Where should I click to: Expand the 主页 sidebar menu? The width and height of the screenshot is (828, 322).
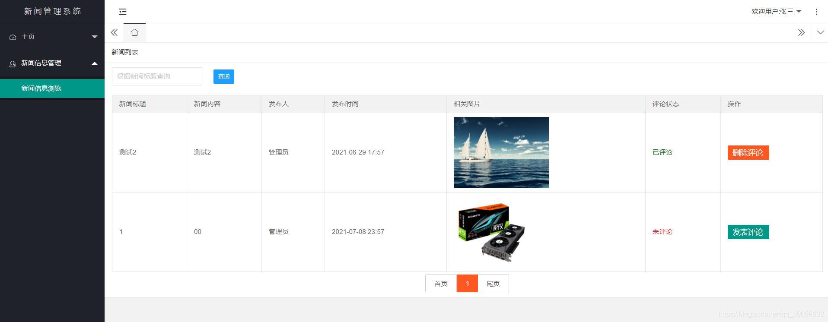coord(94,37)
